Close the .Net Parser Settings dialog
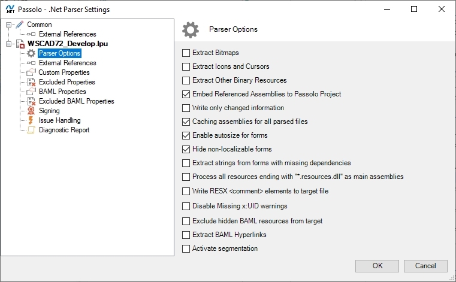 [442, 10]
